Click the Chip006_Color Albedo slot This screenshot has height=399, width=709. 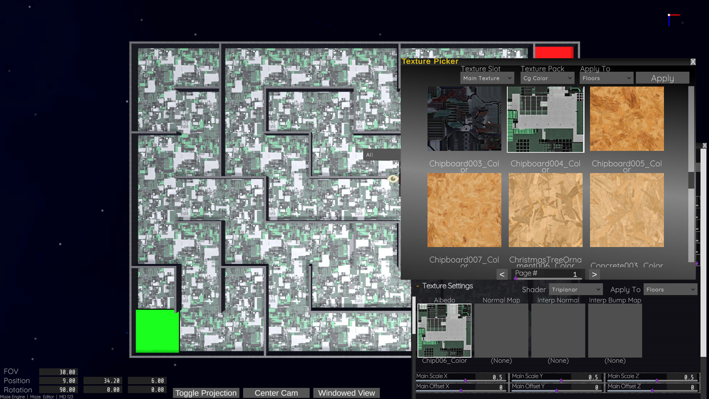(444, 330)
